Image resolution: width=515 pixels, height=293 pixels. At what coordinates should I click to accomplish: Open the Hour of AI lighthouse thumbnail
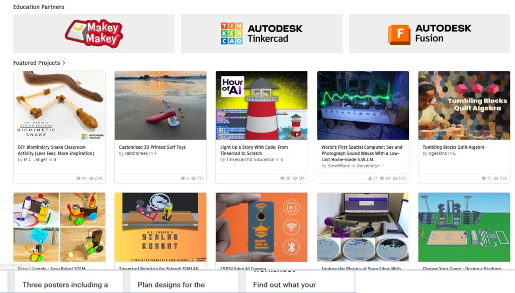[x=262, y=106]
